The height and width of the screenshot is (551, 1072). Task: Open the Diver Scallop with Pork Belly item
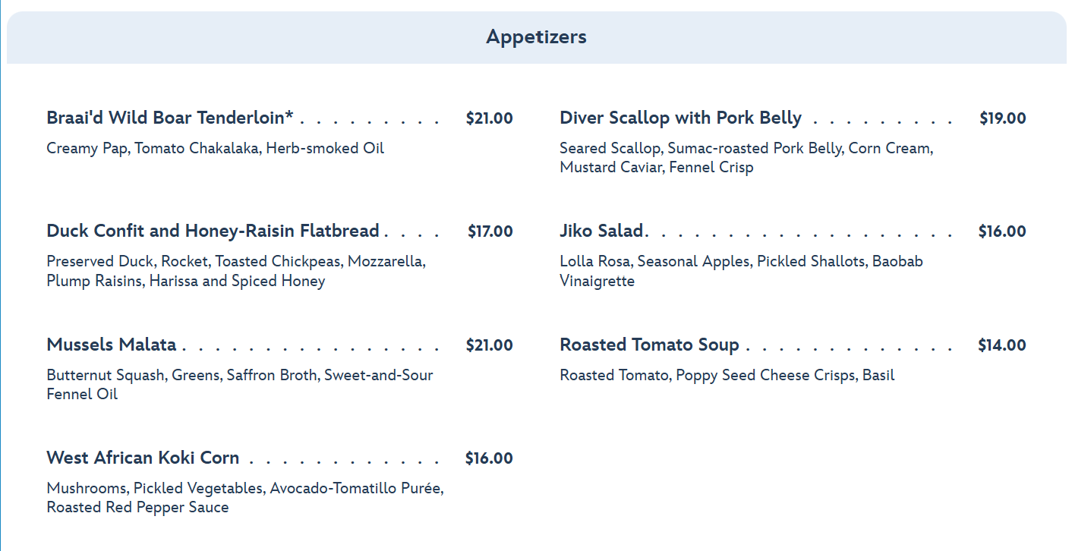680,118
